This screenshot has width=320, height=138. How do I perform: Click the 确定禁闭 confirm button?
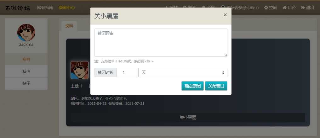[x=192, y=86]
